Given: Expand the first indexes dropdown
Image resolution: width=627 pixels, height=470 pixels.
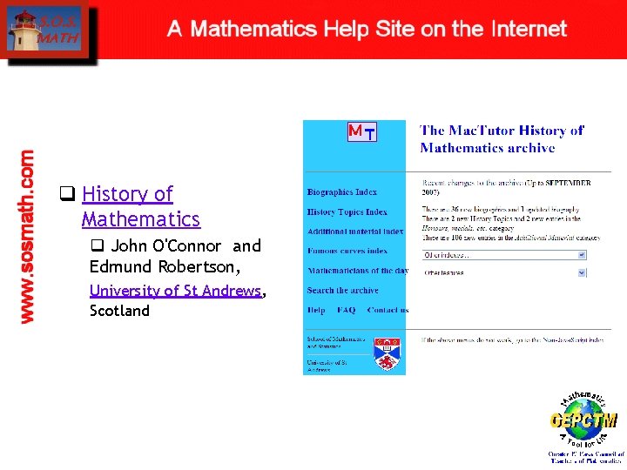Looking at the screenshot, I should [504, 255].
